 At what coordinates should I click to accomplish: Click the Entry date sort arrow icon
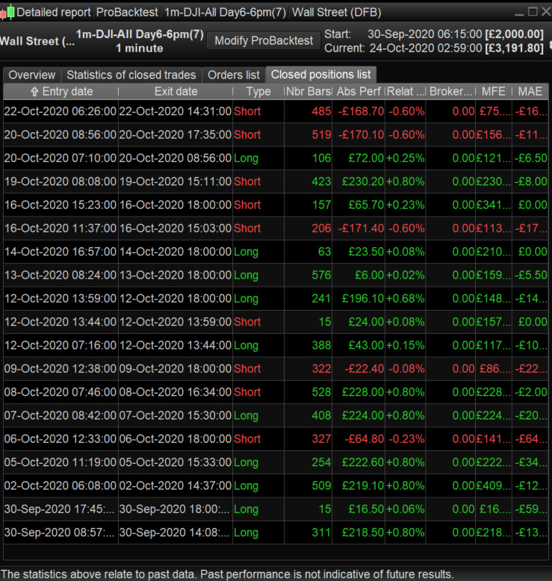(34, 92)
